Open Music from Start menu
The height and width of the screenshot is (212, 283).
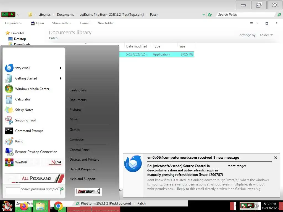click(74, 119)
